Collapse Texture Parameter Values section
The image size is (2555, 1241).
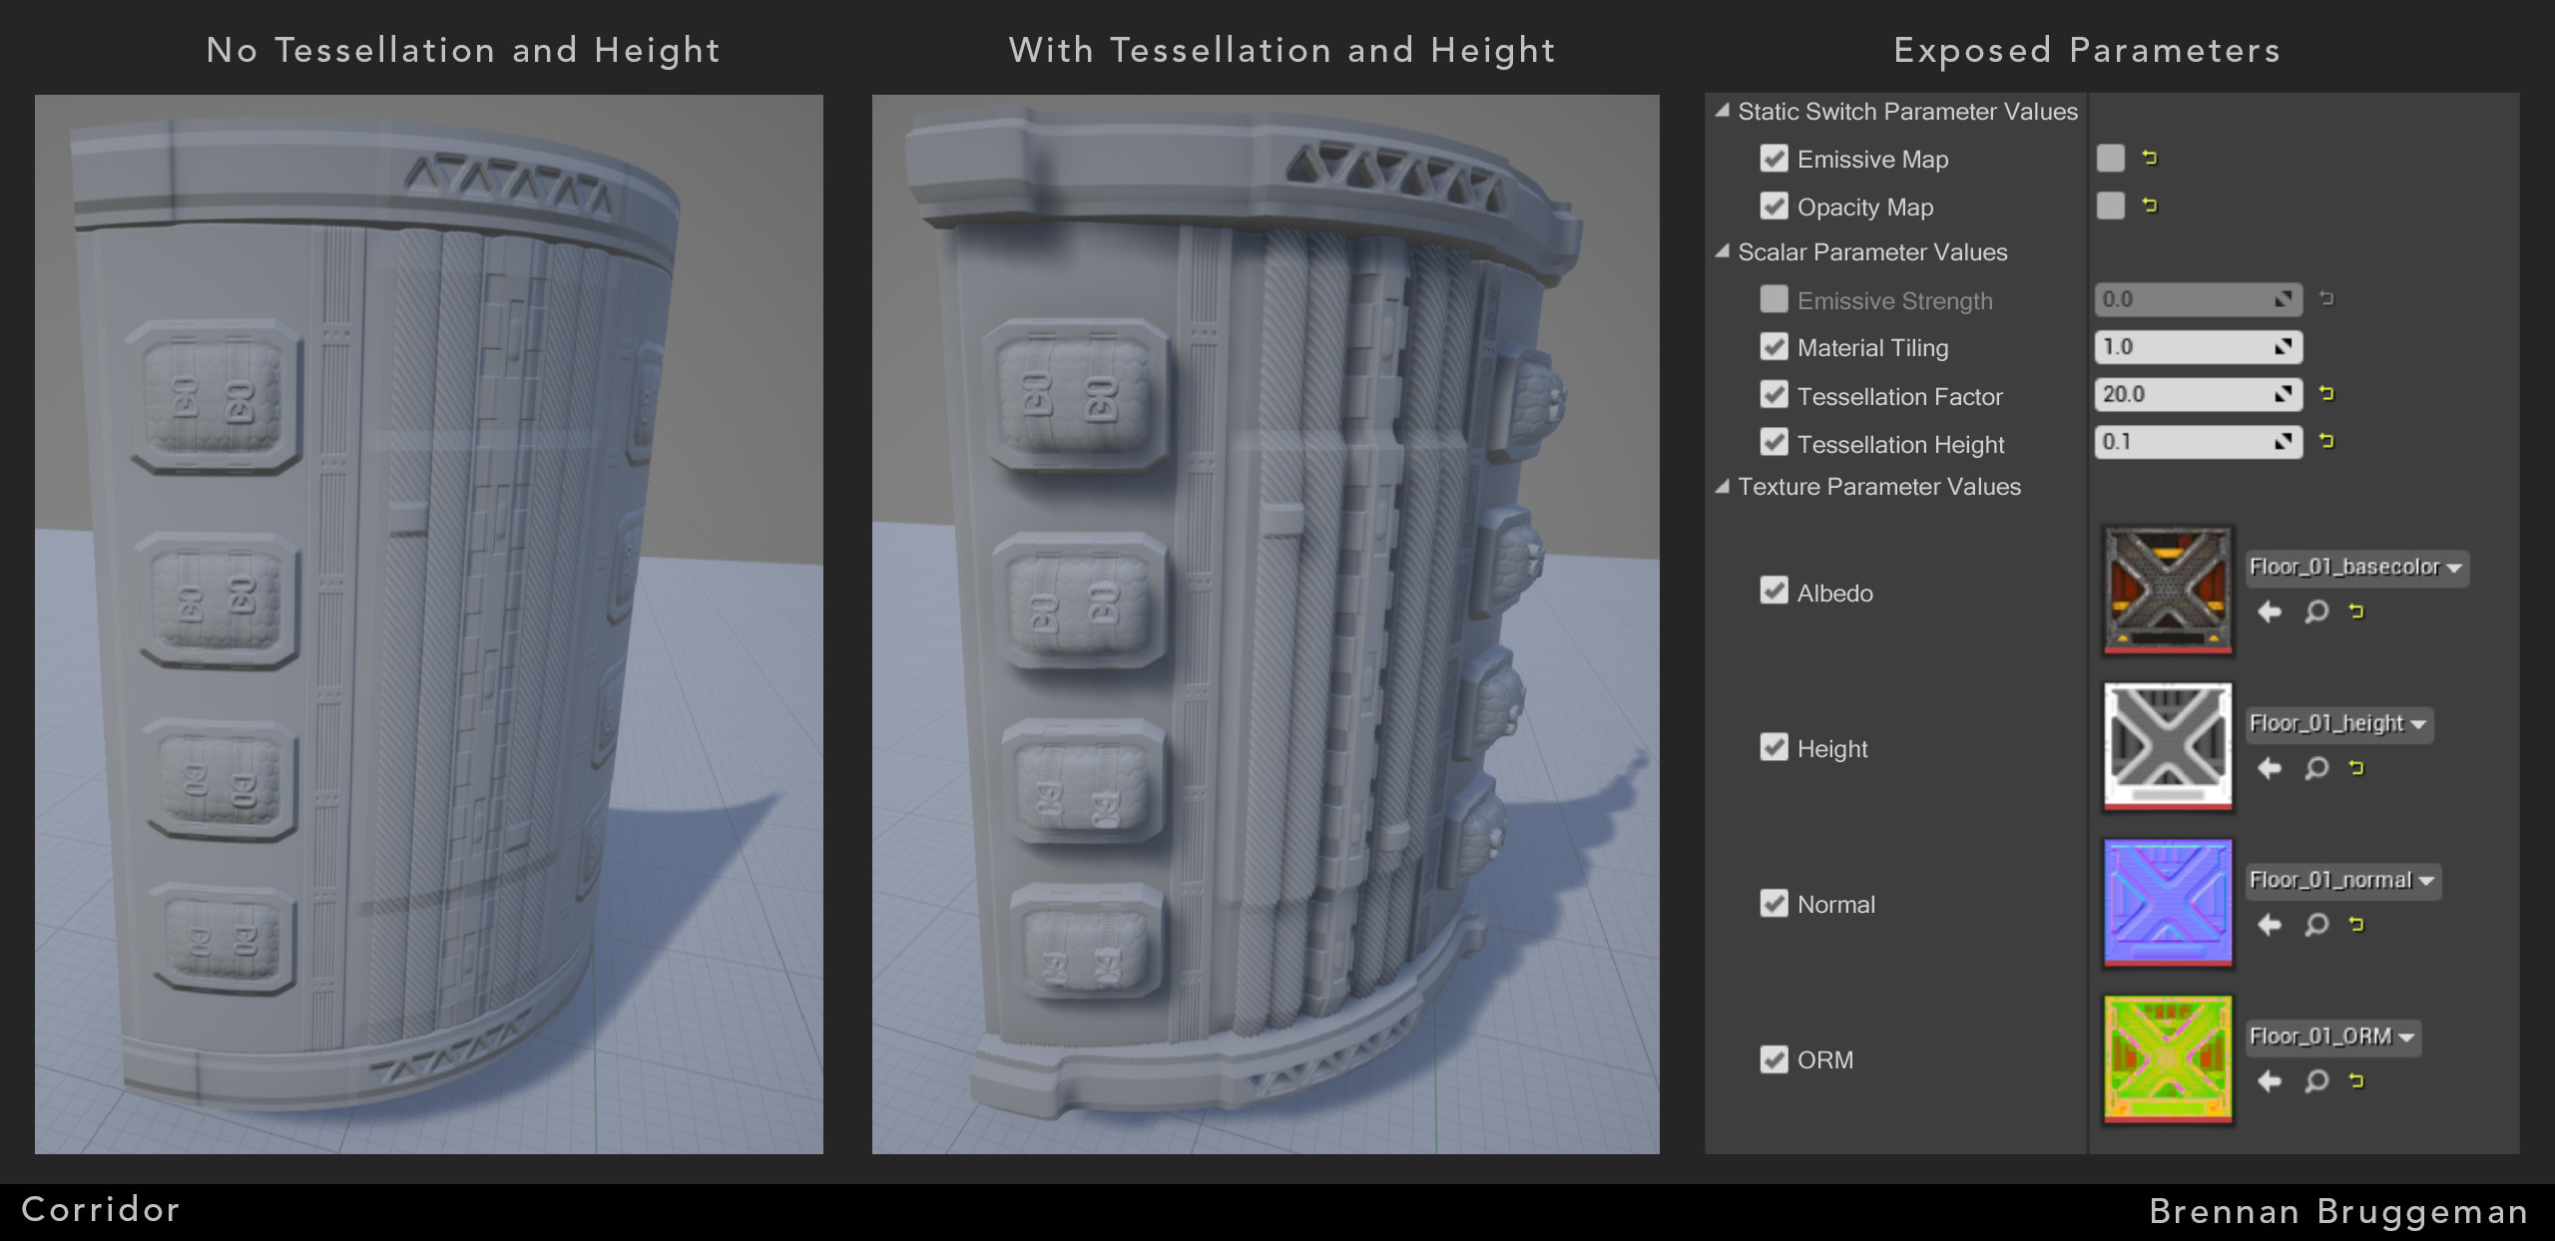point(1722,487)
